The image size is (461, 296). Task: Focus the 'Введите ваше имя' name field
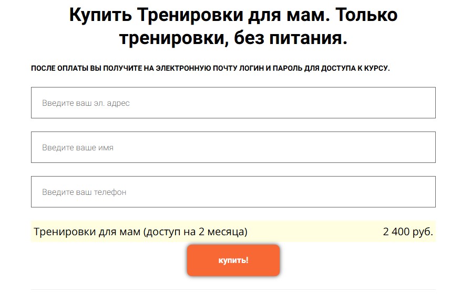click(233, 147)
